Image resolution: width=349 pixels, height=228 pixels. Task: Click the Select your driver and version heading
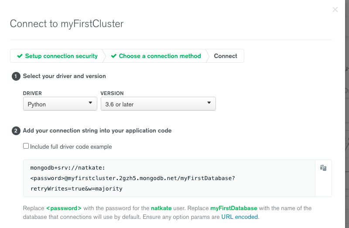(64, 76)
